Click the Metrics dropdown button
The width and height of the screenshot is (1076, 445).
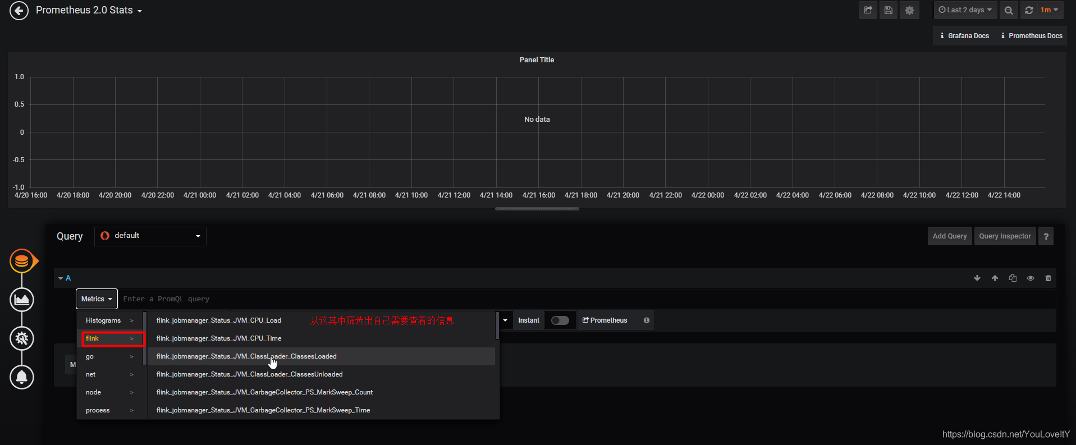[97, 299]
